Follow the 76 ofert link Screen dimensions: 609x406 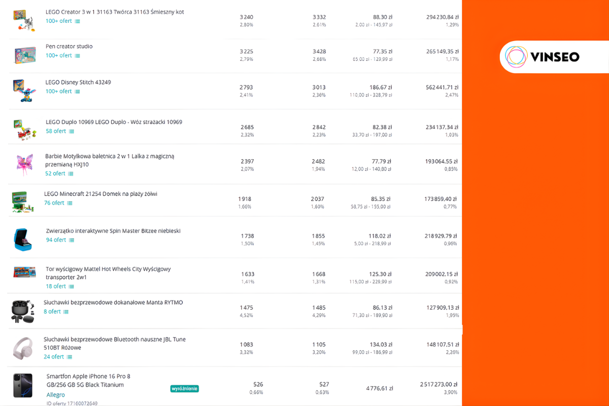54,203
